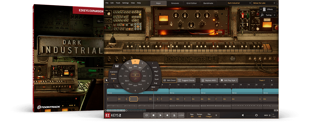The width and height of the screenshot is (312, 127).
Task: Click the Record button
Action: pyautogui.click(x=167, y=115)
